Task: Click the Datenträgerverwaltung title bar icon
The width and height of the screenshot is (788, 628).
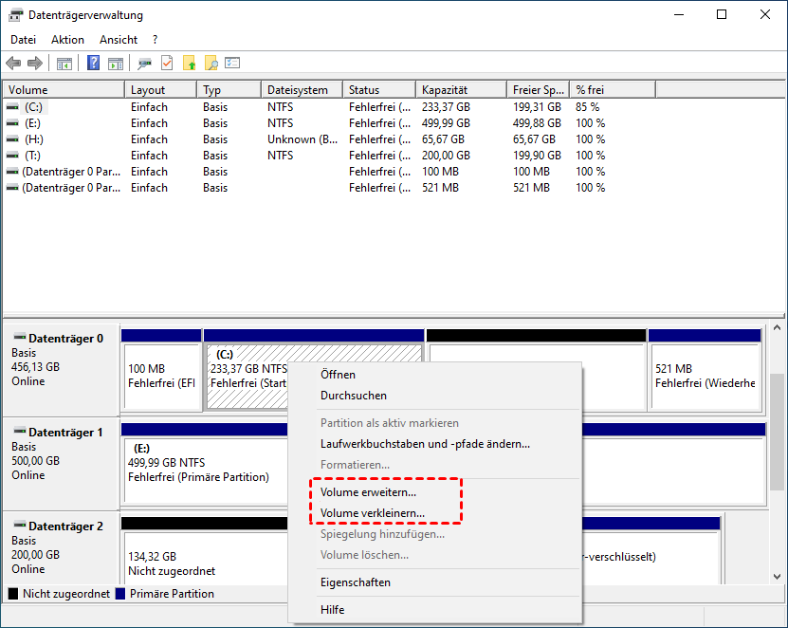Action: pyautogui.click(x=15, y=15)
